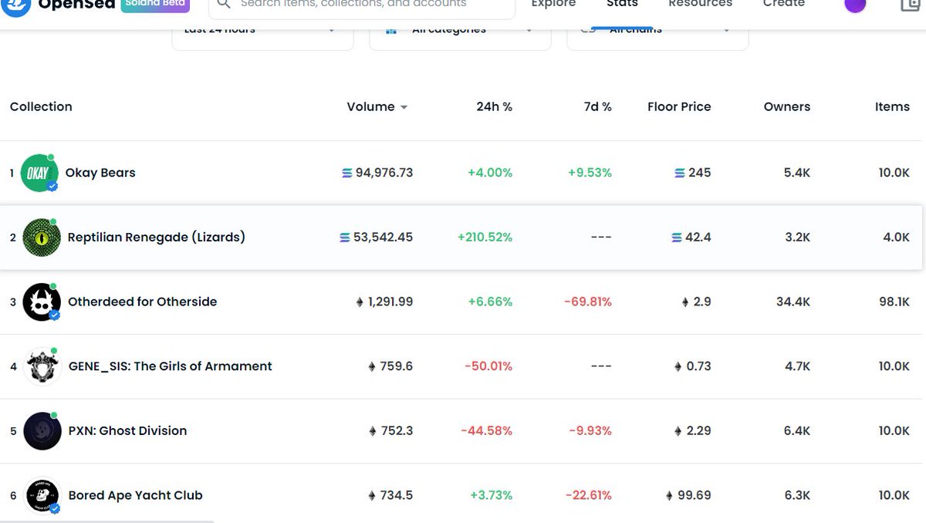
Task: Click Bored Ape owners count 6.3K
Action: click(x=797, y=495)
